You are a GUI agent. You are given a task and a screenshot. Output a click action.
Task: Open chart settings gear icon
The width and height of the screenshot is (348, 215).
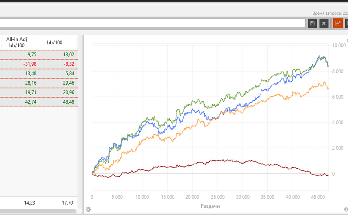tap(88, 209)
